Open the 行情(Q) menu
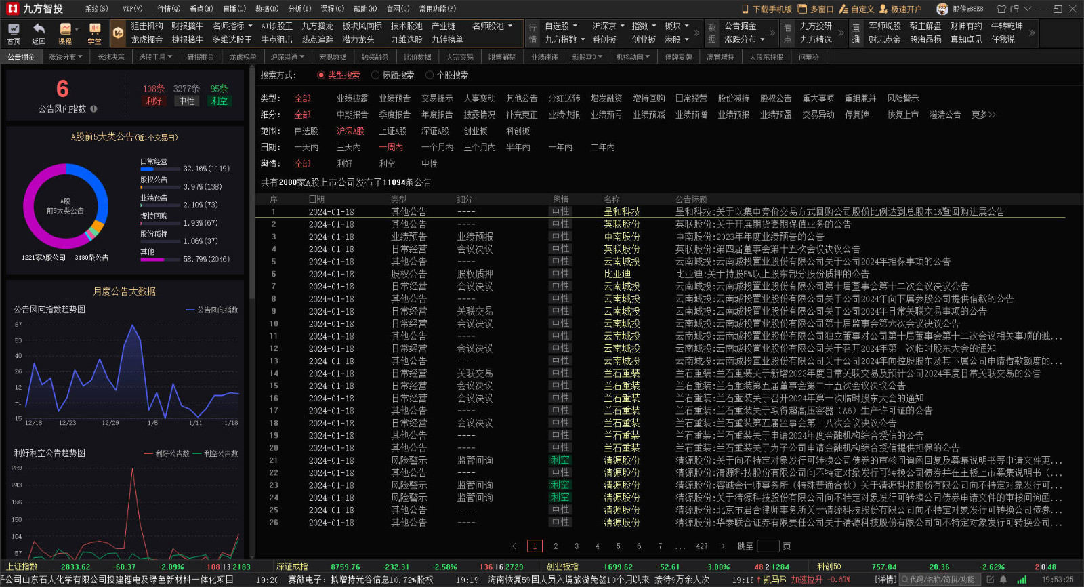Screen dimensions: 1084x587 169,9
